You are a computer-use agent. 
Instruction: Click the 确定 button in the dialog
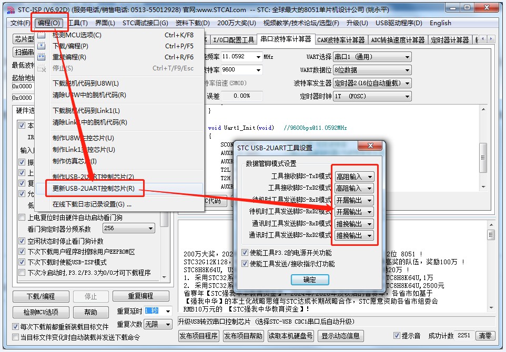pos(310,279)
